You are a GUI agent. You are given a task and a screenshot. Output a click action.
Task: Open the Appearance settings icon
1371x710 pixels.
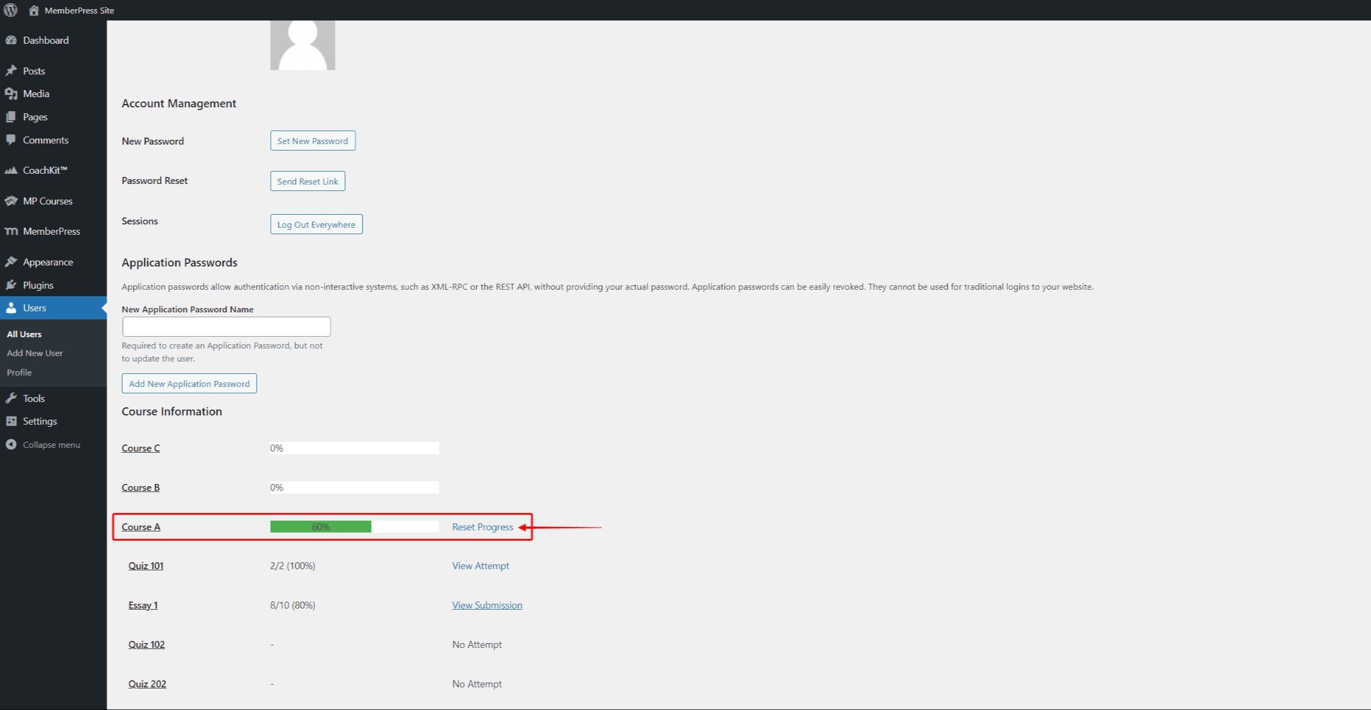12,262
